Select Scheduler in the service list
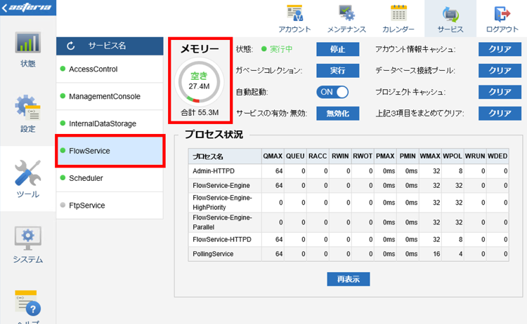 pyautogui.click(x=110, y=178)
